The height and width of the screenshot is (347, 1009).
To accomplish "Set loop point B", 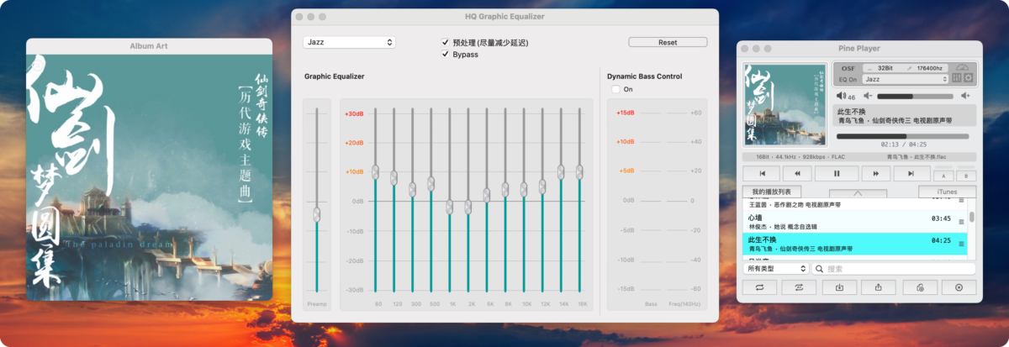I will point(965,176).
